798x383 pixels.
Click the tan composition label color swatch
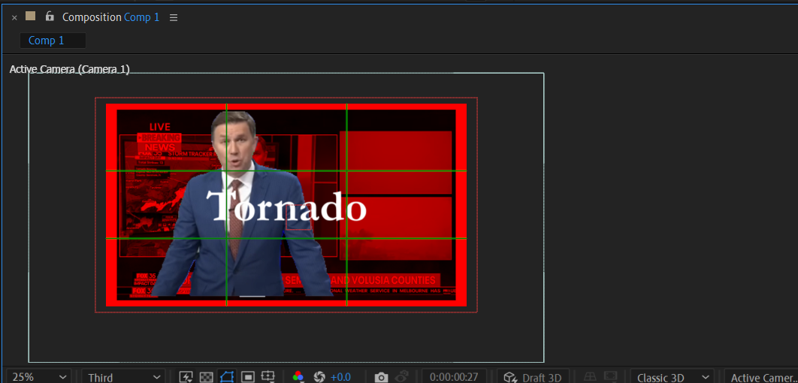coord(31,17)
